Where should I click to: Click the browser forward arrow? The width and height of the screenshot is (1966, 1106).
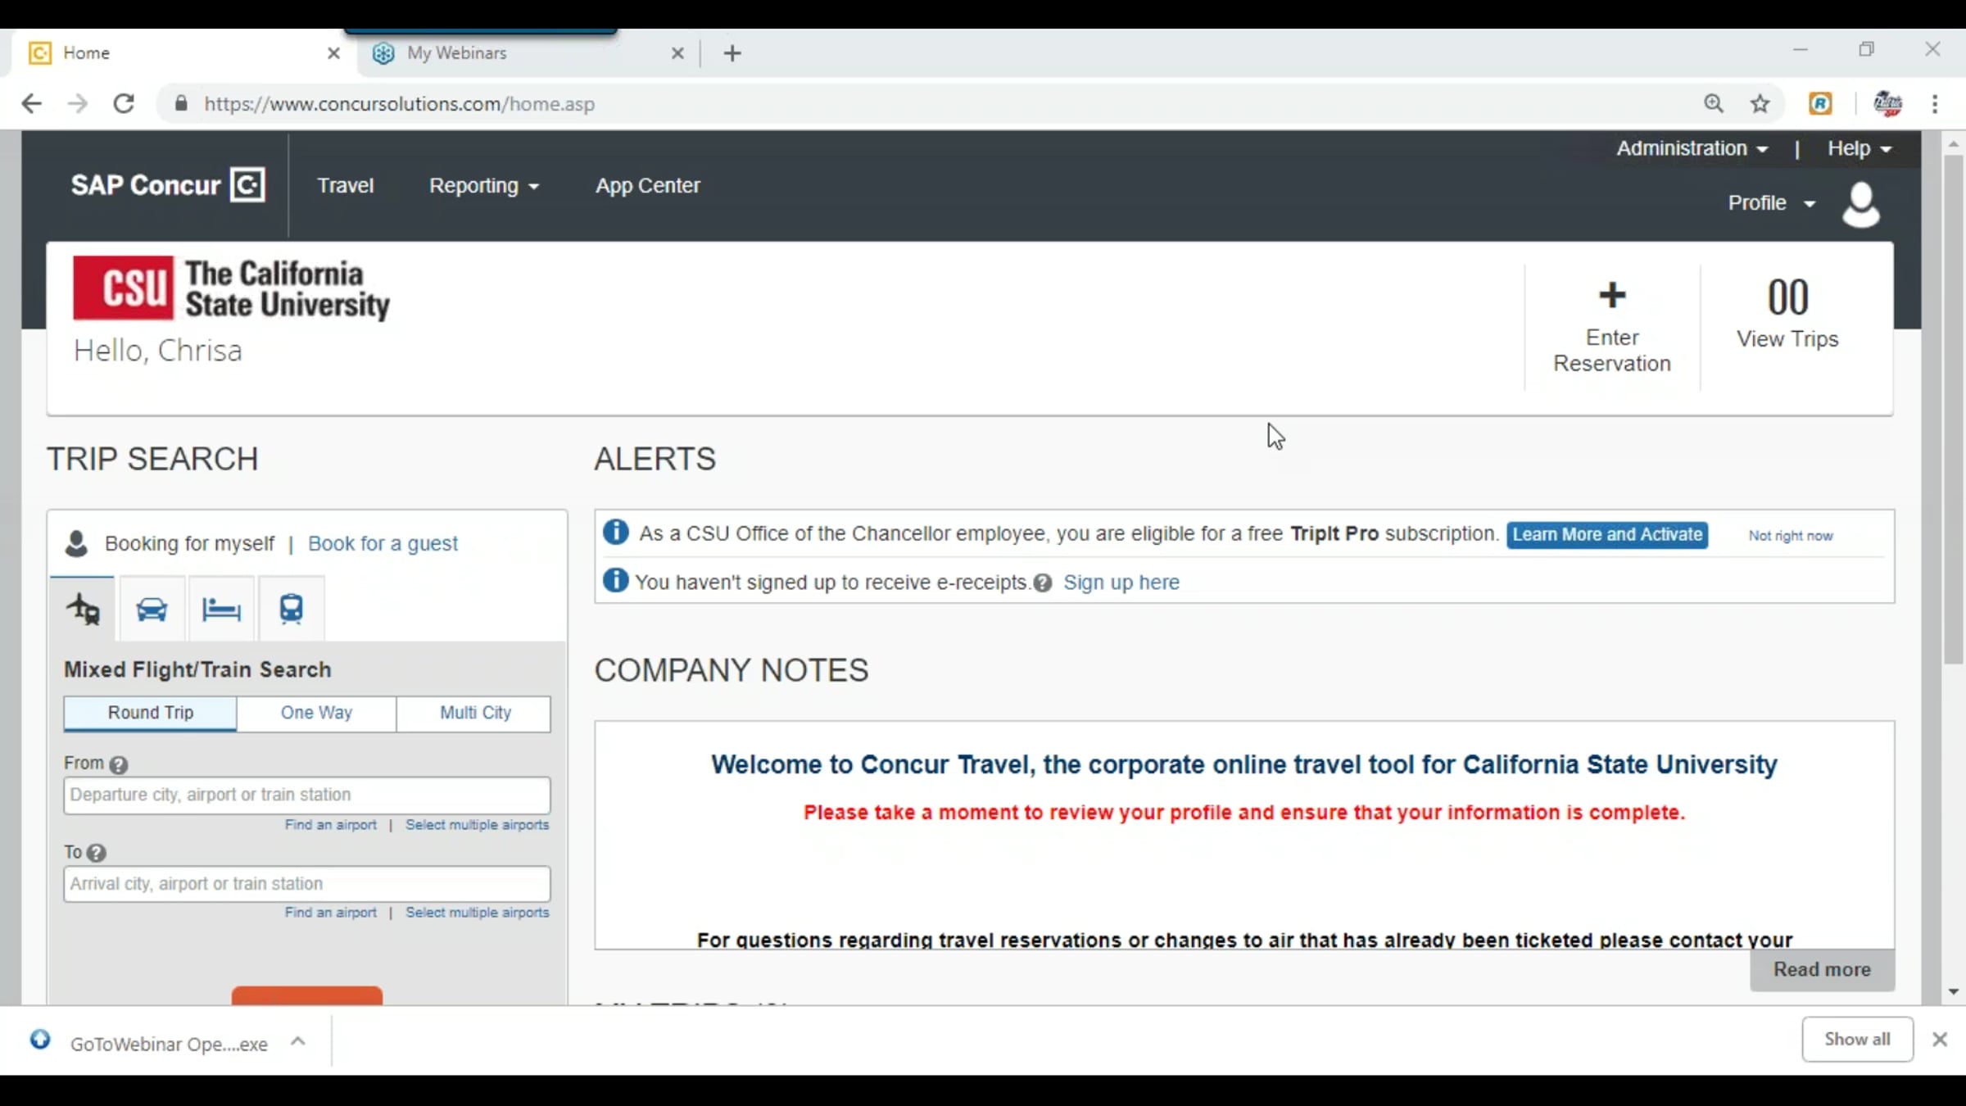click(78, 103)
